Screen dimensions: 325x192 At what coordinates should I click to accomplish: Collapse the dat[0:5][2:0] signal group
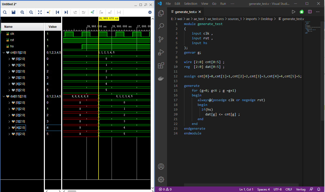[x=4, y=96]
